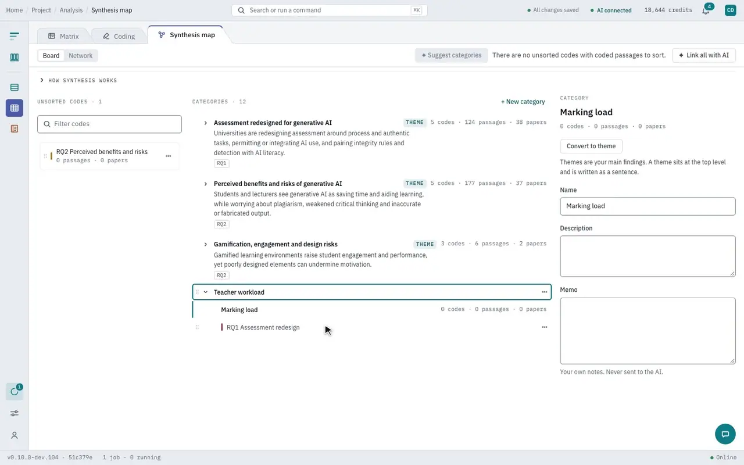Screen dimensions: 744x465
Task: Focus the Filter codes field
Action: [109, 124]
